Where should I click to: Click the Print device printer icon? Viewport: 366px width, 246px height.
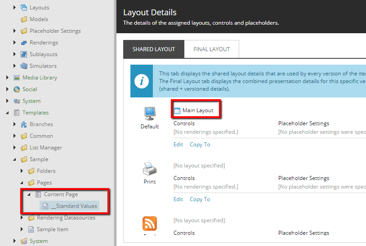click(149, 169)
